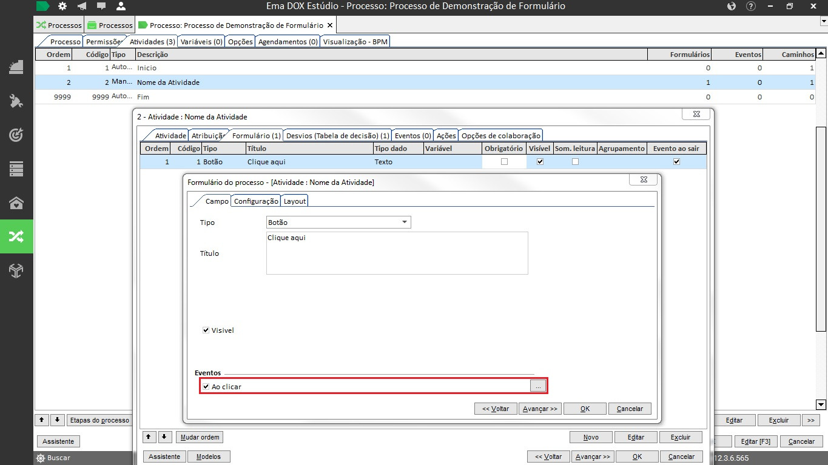This screenshot has height=465, width=828.
Task: Switch to Layout tab in form dialog
Action: 295,201
